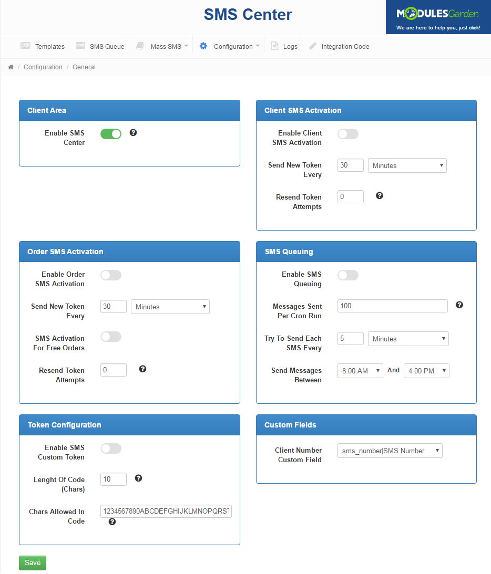The width and height of the screenshot is (491, 574).
Task: Click the SMS Queue list icon
Action: click(x=80, y=46)
